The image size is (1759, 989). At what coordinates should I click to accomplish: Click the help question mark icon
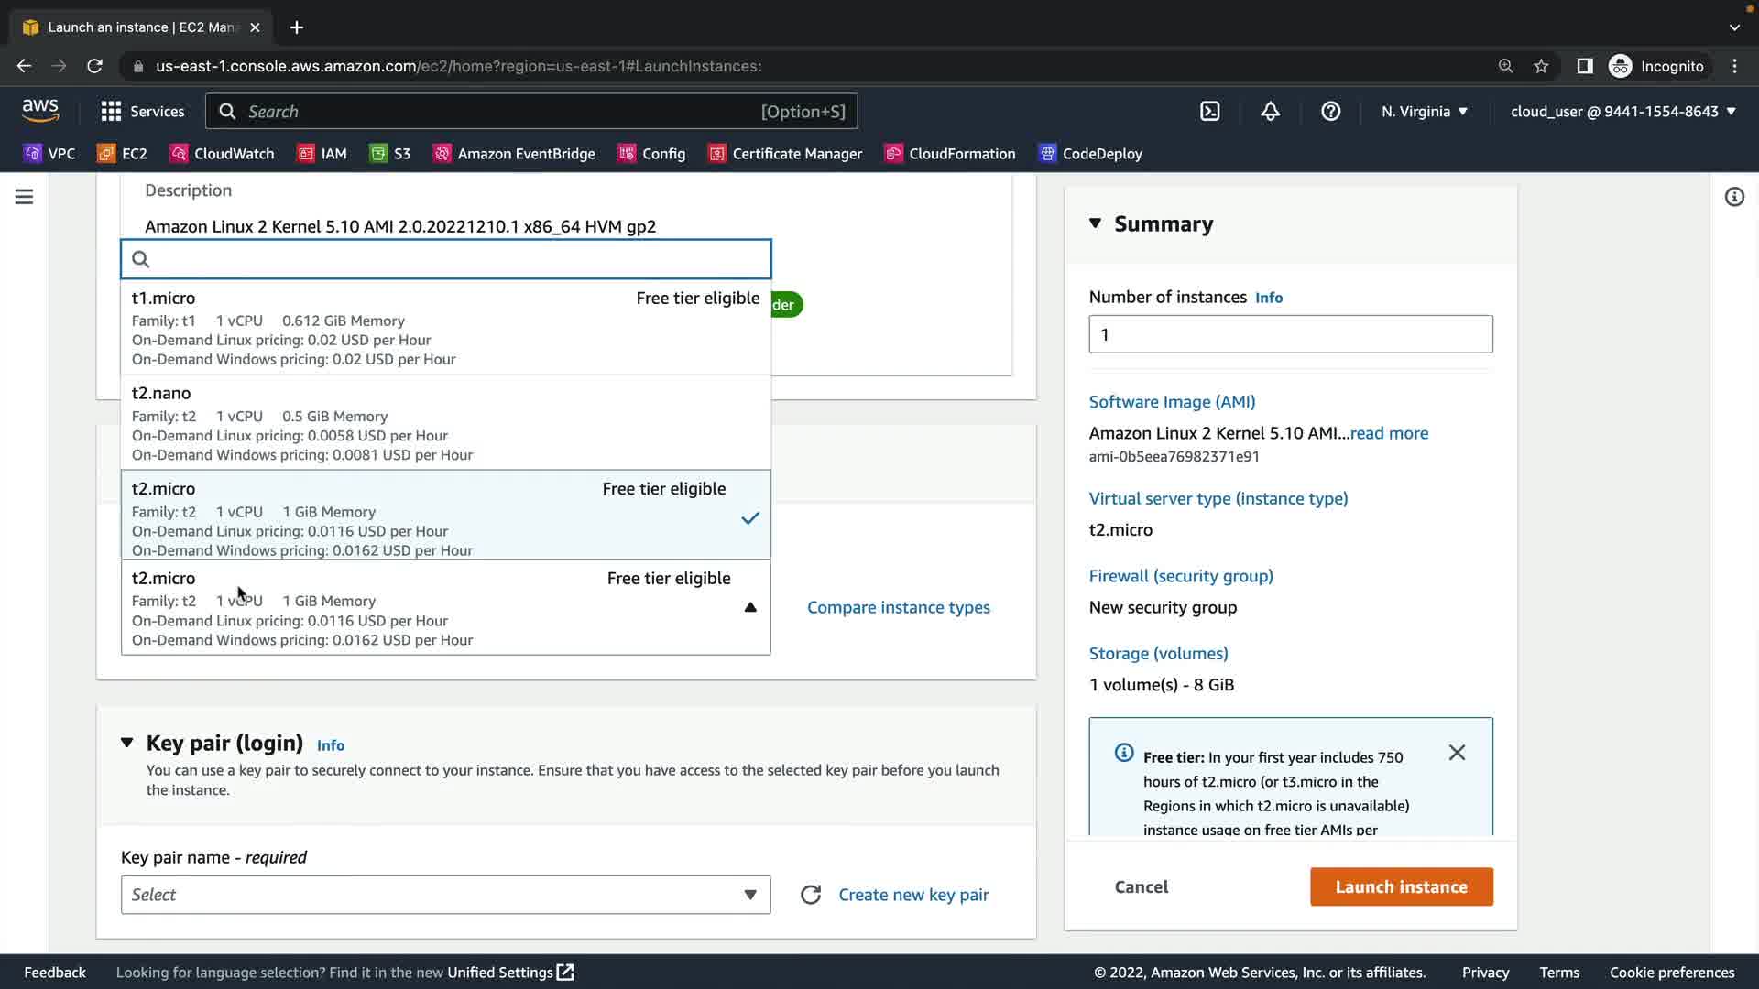(1330, 112)
